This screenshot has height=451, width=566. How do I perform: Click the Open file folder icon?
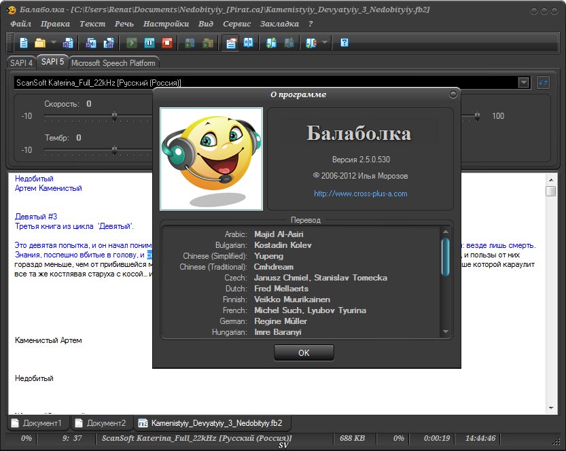point(40,43)
